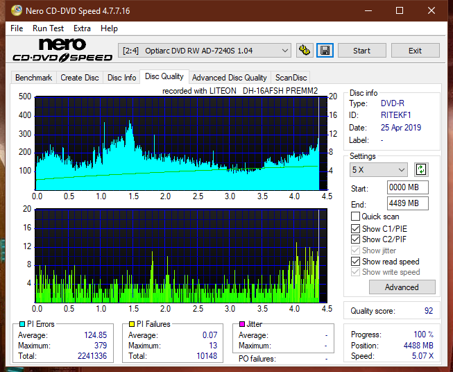Image resolution: width=453 pixels, height=372 pixels.
Task: Click the Exit button
Action: (415, 51)
